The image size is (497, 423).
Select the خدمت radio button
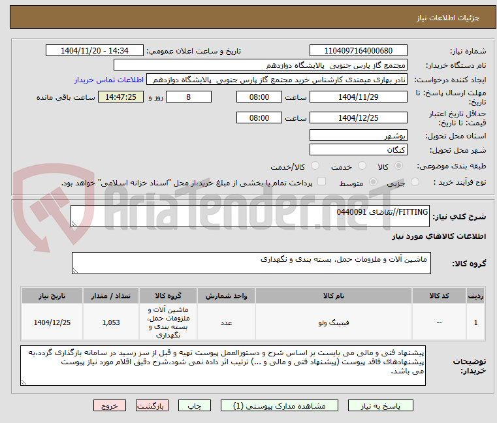362,166
